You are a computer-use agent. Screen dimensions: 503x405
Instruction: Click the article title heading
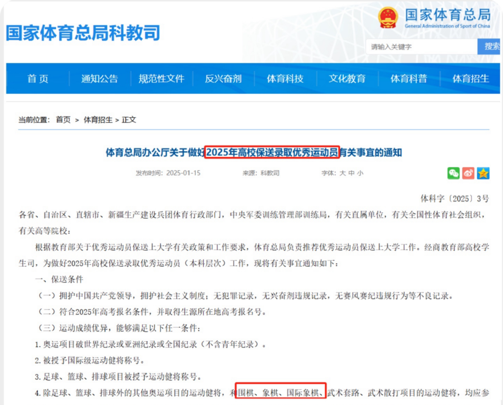[x=254, y=152]
